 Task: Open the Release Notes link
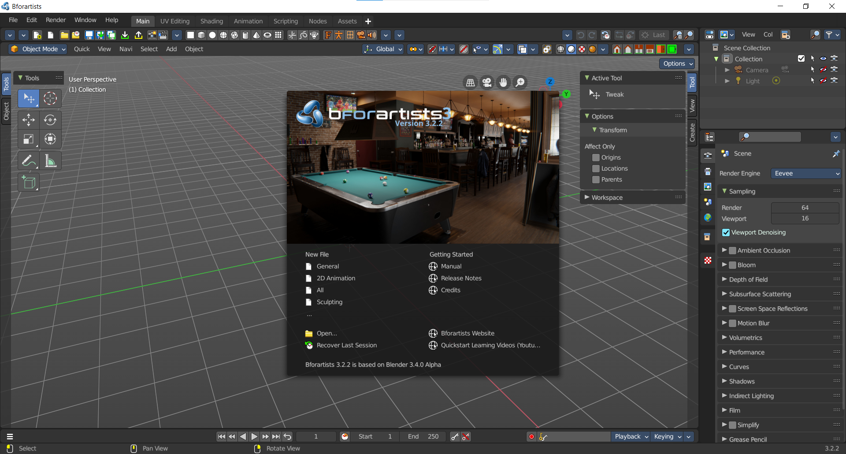click(461, 278)
